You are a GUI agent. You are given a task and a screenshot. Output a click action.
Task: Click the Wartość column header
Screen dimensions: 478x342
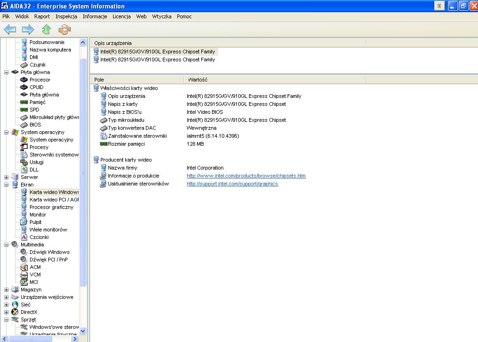tap(197, 80)
